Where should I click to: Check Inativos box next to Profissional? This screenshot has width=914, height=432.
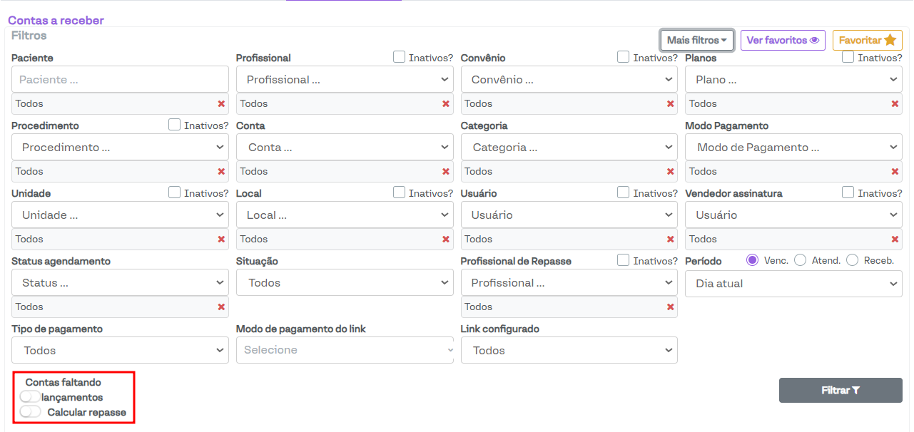tap(400, 57)
